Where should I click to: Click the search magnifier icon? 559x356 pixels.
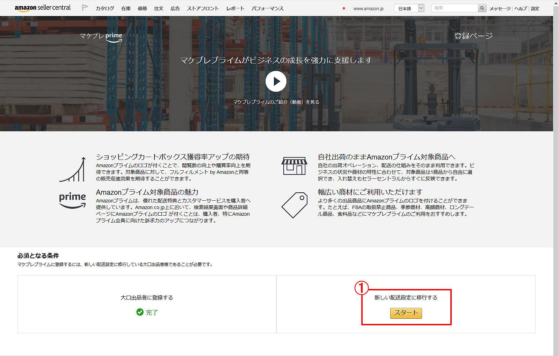(482, 8)
